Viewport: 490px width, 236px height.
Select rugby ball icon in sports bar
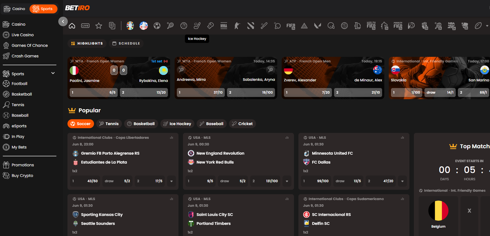coord(478,26)
